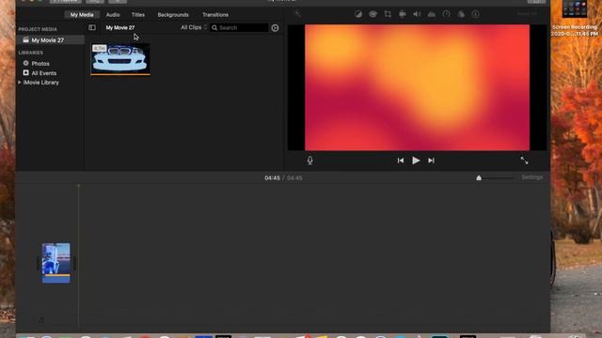Viewport: 602px width, 338px height.
Task: Open the volume adjustment tool
Action: [x=417, y=14]
